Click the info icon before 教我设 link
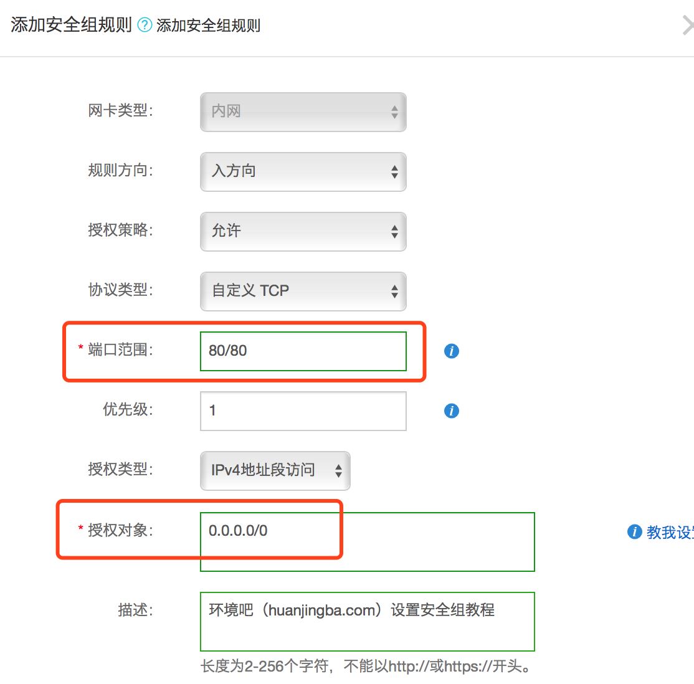The image size is (694, 684). click(634, 532)
